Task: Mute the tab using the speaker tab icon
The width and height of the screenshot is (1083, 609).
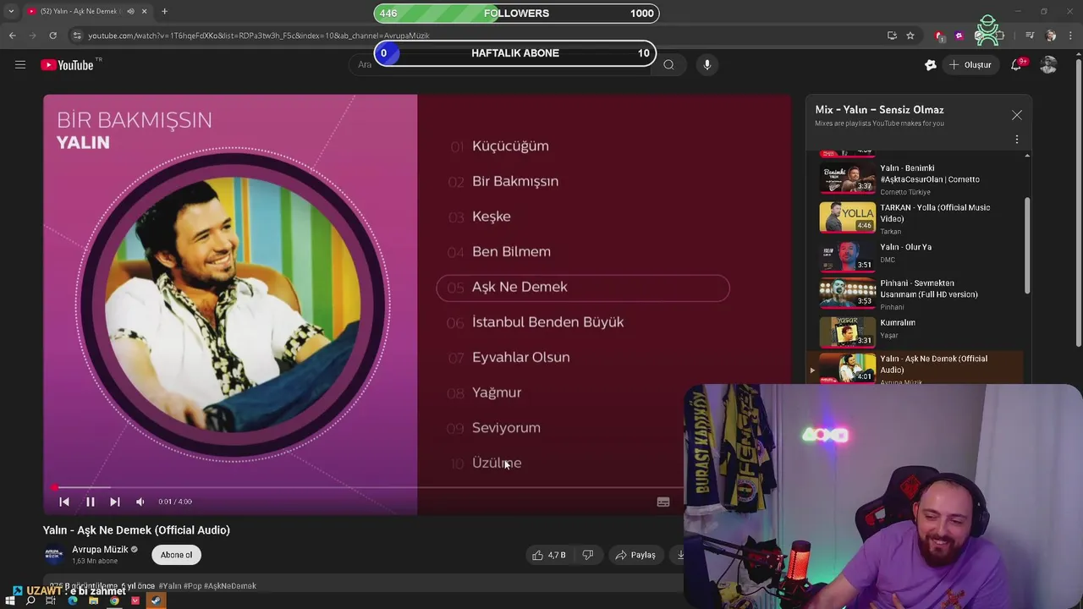Action: point(130,12)
